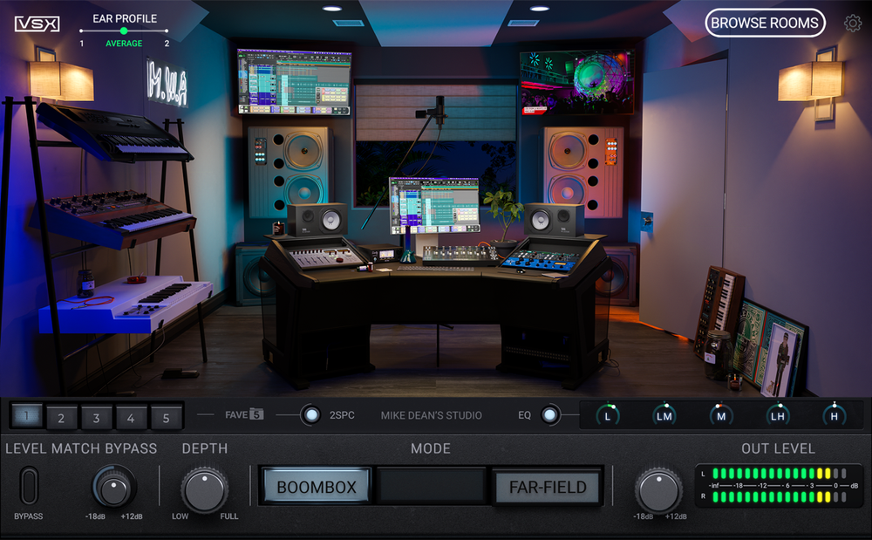The image size is (872, 540).
Task: Open preset slot 5
Action: click(167, 418)
